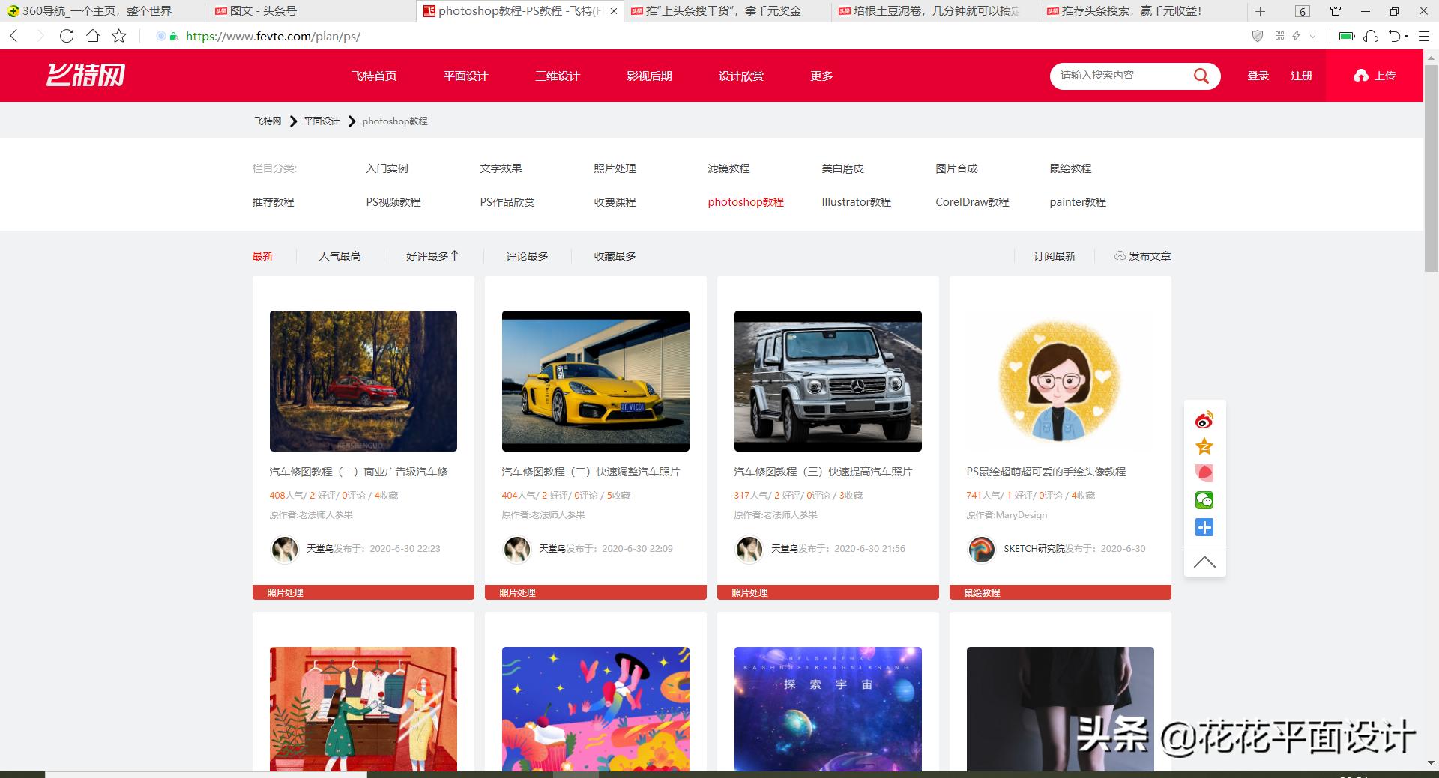Screen dimensions: 1439x778
Task: Share to QQ Zone using star icon
Action: [1204, 446]
